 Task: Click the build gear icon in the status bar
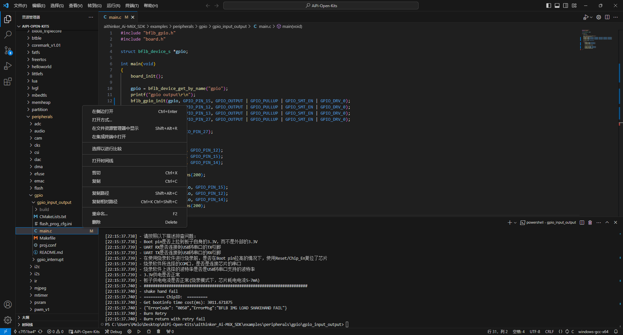129,331
